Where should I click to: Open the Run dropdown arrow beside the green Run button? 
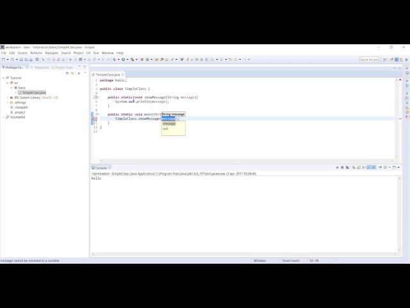[x=127, y=60]
